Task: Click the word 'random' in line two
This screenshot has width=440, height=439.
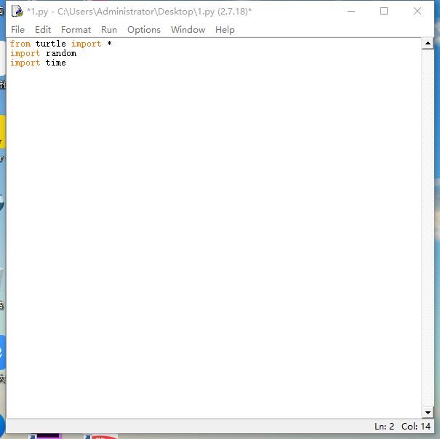Action: tap(61, 53)
